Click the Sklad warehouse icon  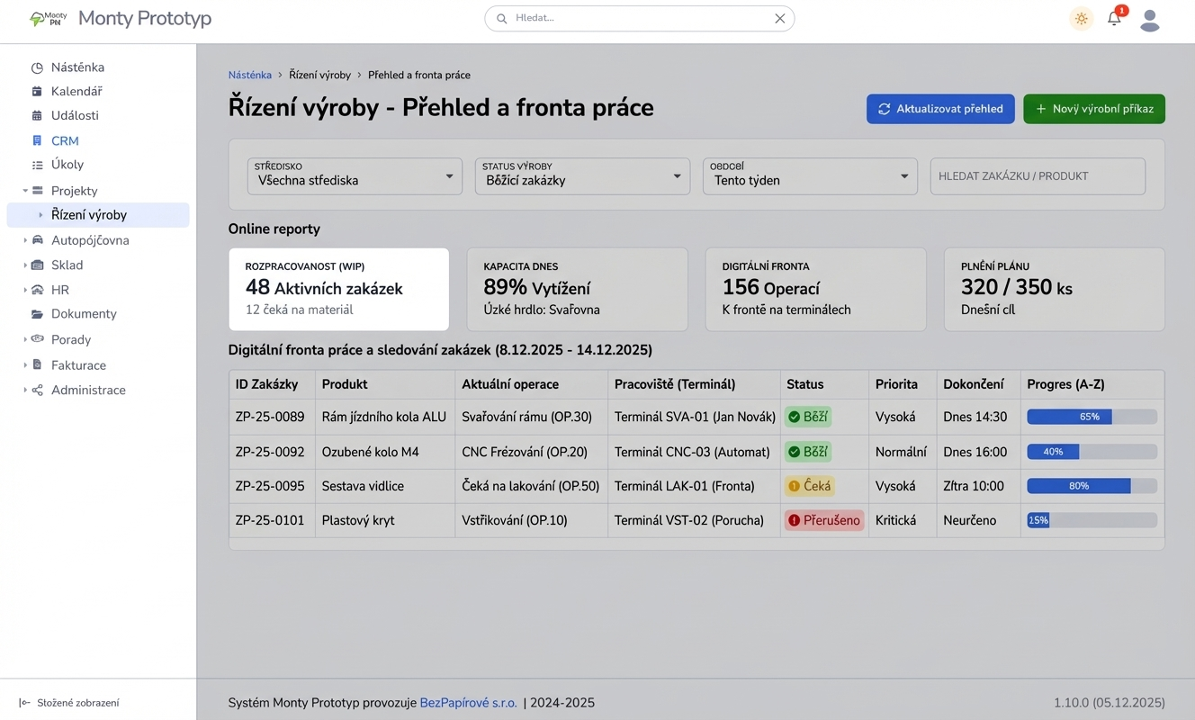pyautogui.click(x=36, y=265)
